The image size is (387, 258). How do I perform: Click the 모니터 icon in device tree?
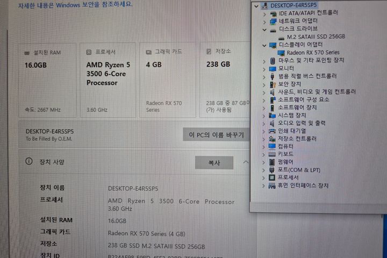[x=273, y=69]
